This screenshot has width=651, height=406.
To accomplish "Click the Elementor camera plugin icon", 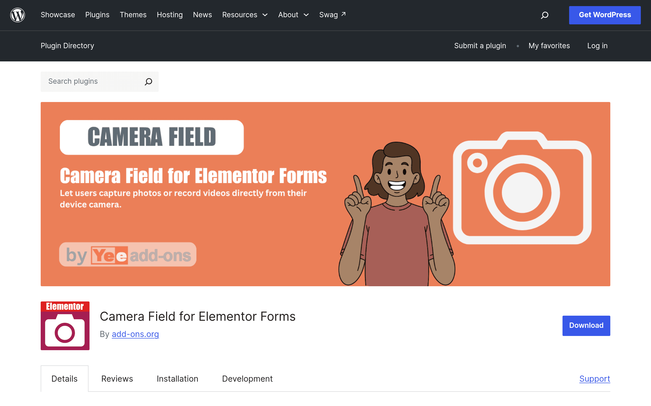I will pos(65,326).
